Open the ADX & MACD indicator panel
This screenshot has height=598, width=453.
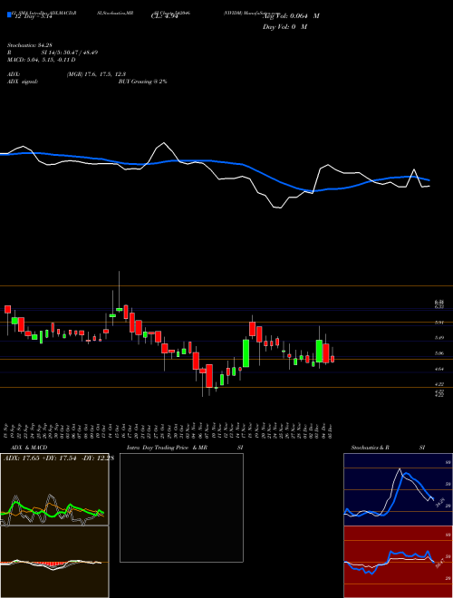[54, 526]
